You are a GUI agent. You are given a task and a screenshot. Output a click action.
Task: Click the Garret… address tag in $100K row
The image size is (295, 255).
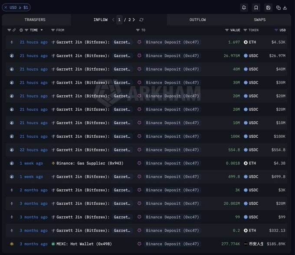pos(122,136)
